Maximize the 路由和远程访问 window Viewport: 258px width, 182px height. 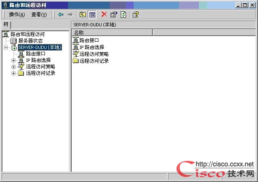pos(245,5)
